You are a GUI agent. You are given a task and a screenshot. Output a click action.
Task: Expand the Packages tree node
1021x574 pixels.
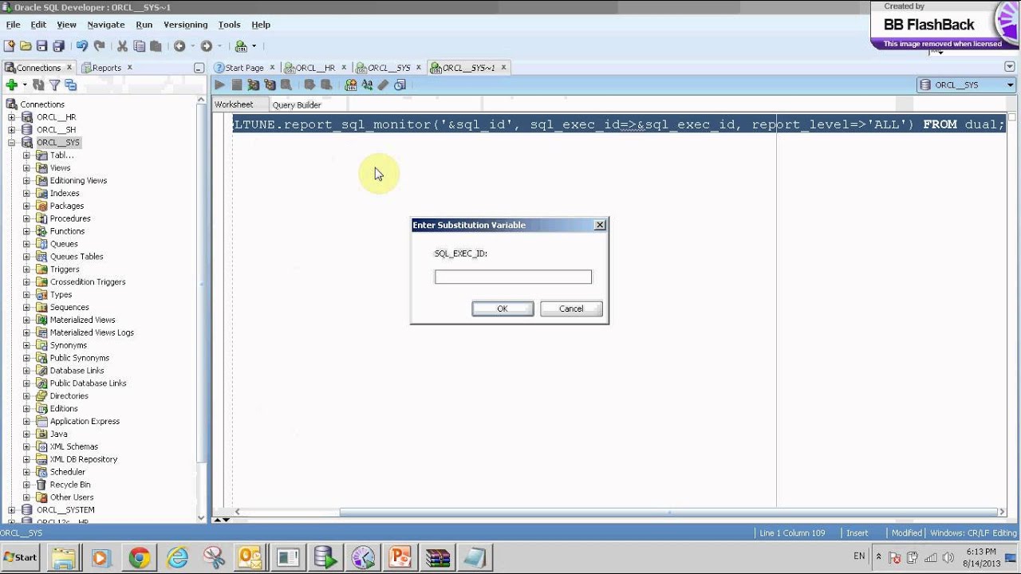[26, 206]
